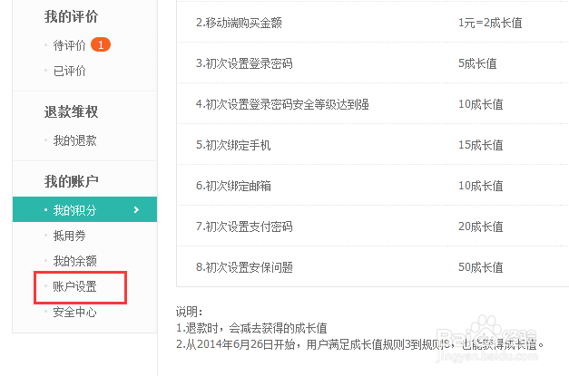Click the 我的评价 section heading
The height and width of the screenshot is (376, 569).
72,16
